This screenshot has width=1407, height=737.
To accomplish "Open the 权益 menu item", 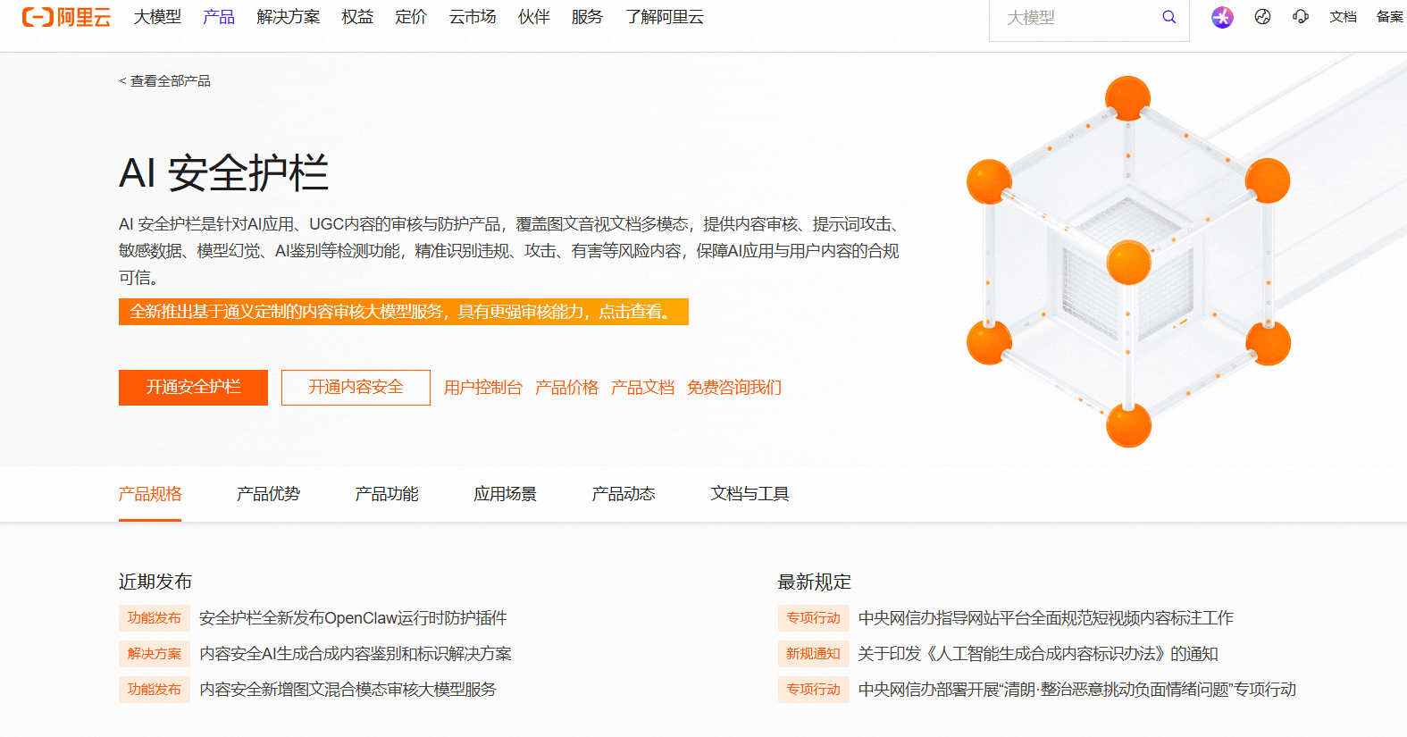I will click(357, 17).
